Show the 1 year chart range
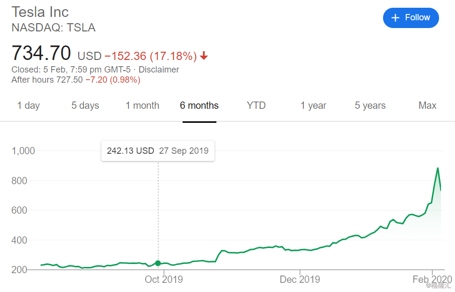This screenshot has width=455, height=292. pyautogui.click(x=313, y=105)
